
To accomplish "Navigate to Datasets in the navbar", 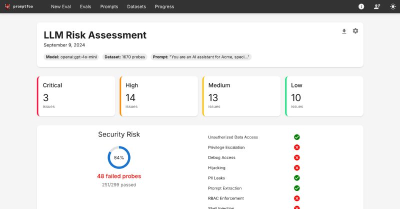I will (136, 6).
